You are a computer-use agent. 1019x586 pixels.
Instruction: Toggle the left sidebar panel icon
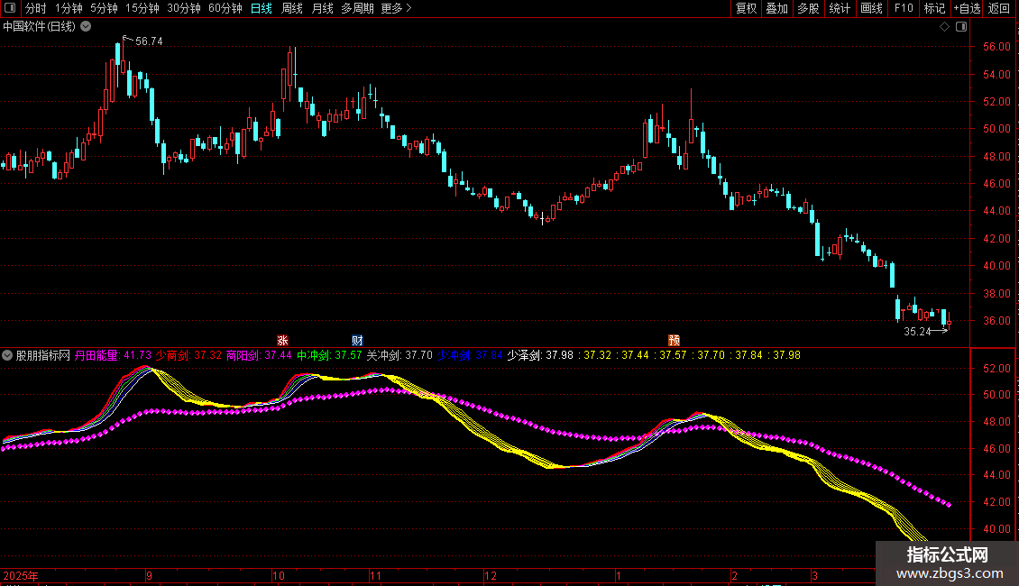point(9,8)
